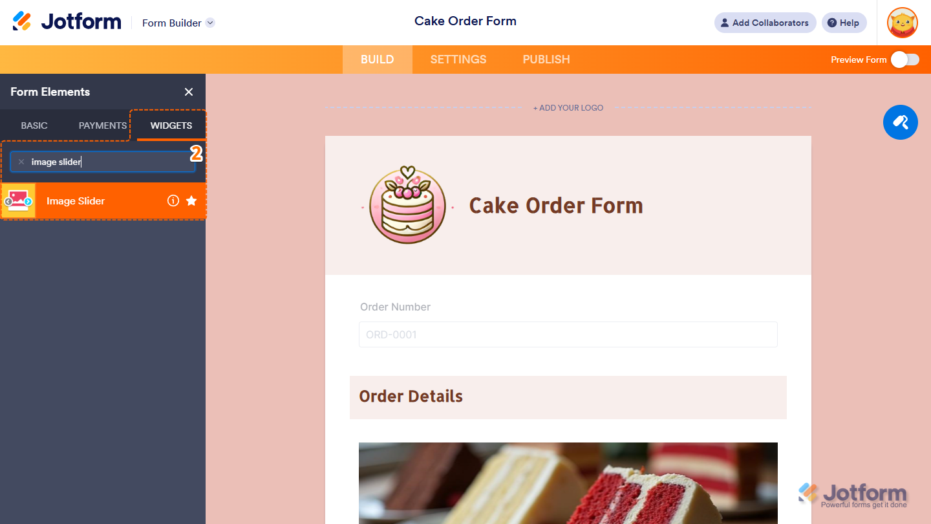931x524 pixels.
Task: Open the Settings tab
Action: 458,60
